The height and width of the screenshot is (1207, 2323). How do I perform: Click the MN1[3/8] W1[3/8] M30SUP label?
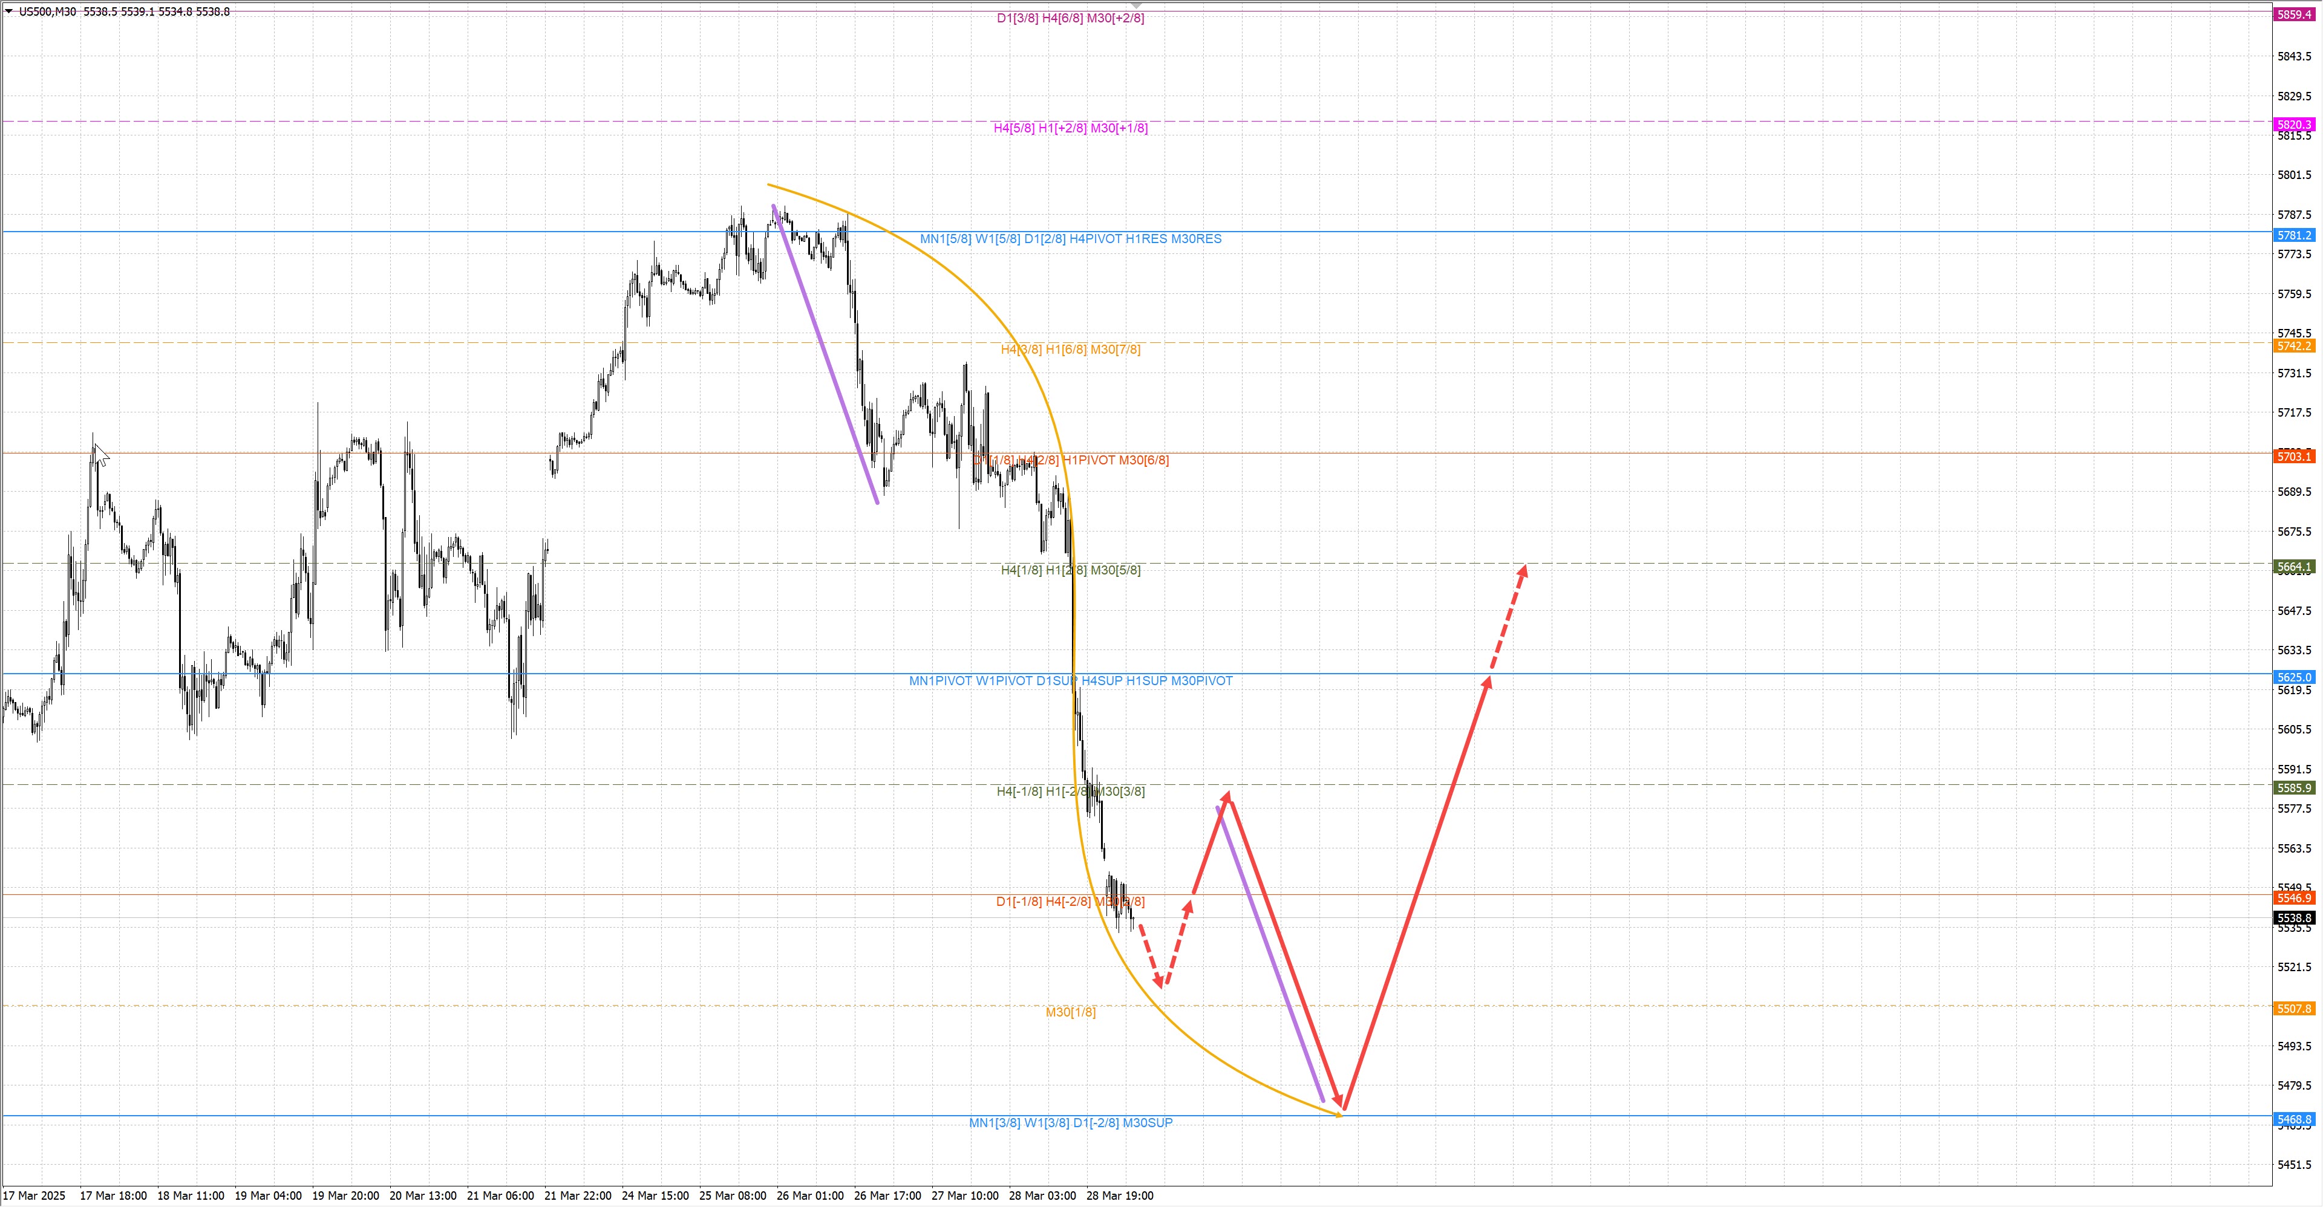point(1070,1122)
